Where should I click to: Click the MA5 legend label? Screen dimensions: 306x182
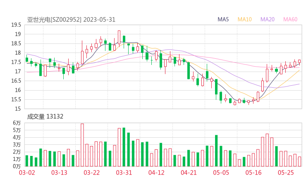(223, 19)
